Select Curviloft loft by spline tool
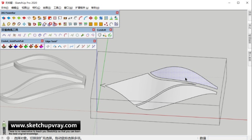The image size is (252, 140). click(x=99, y=35)
